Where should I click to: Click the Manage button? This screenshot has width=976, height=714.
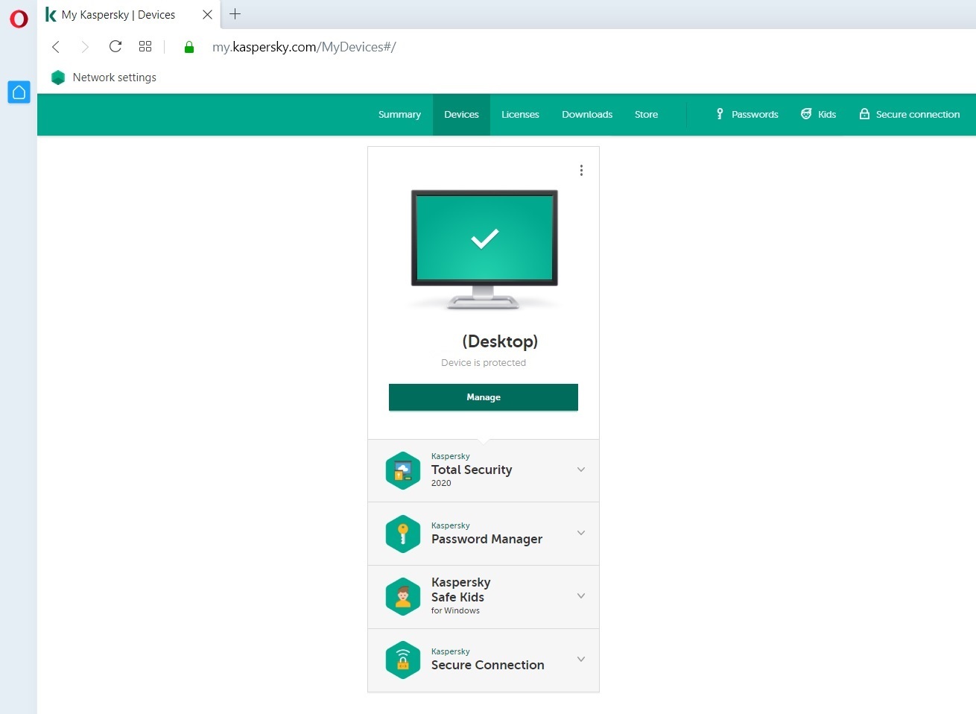(484, 397)
